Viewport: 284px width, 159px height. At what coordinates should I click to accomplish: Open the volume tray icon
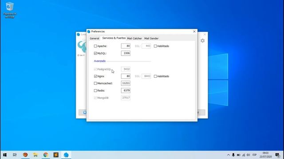(248, 155)
